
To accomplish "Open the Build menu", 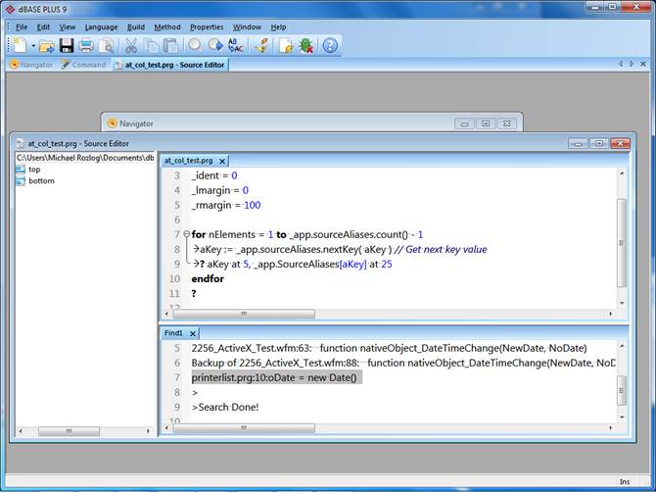I will 136,26.
